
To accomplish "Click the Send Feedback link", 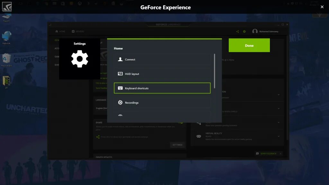I will (x=268, y=154).
